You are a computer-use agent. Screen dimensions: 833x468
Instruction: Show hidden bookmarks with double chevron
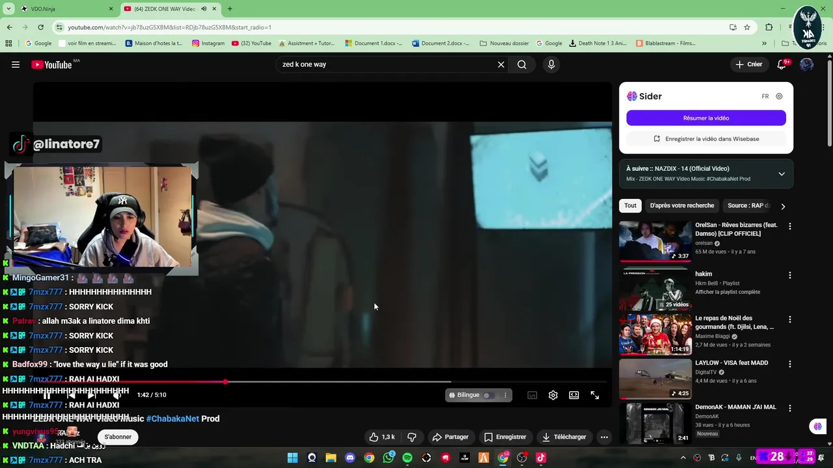click(764, 44)
